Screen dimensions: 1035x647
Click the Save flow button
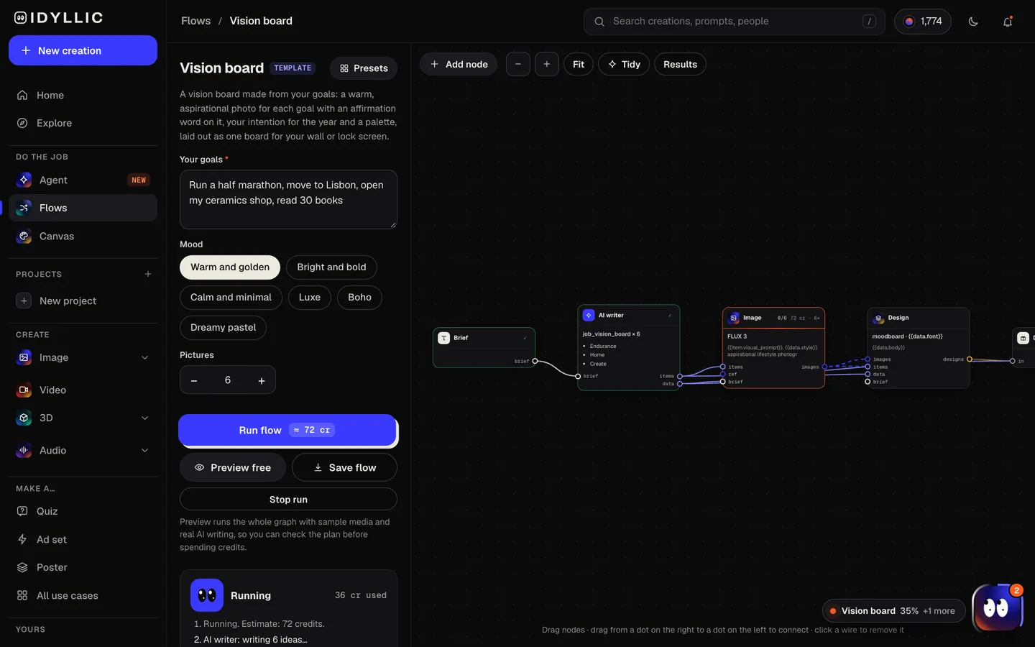344,467
